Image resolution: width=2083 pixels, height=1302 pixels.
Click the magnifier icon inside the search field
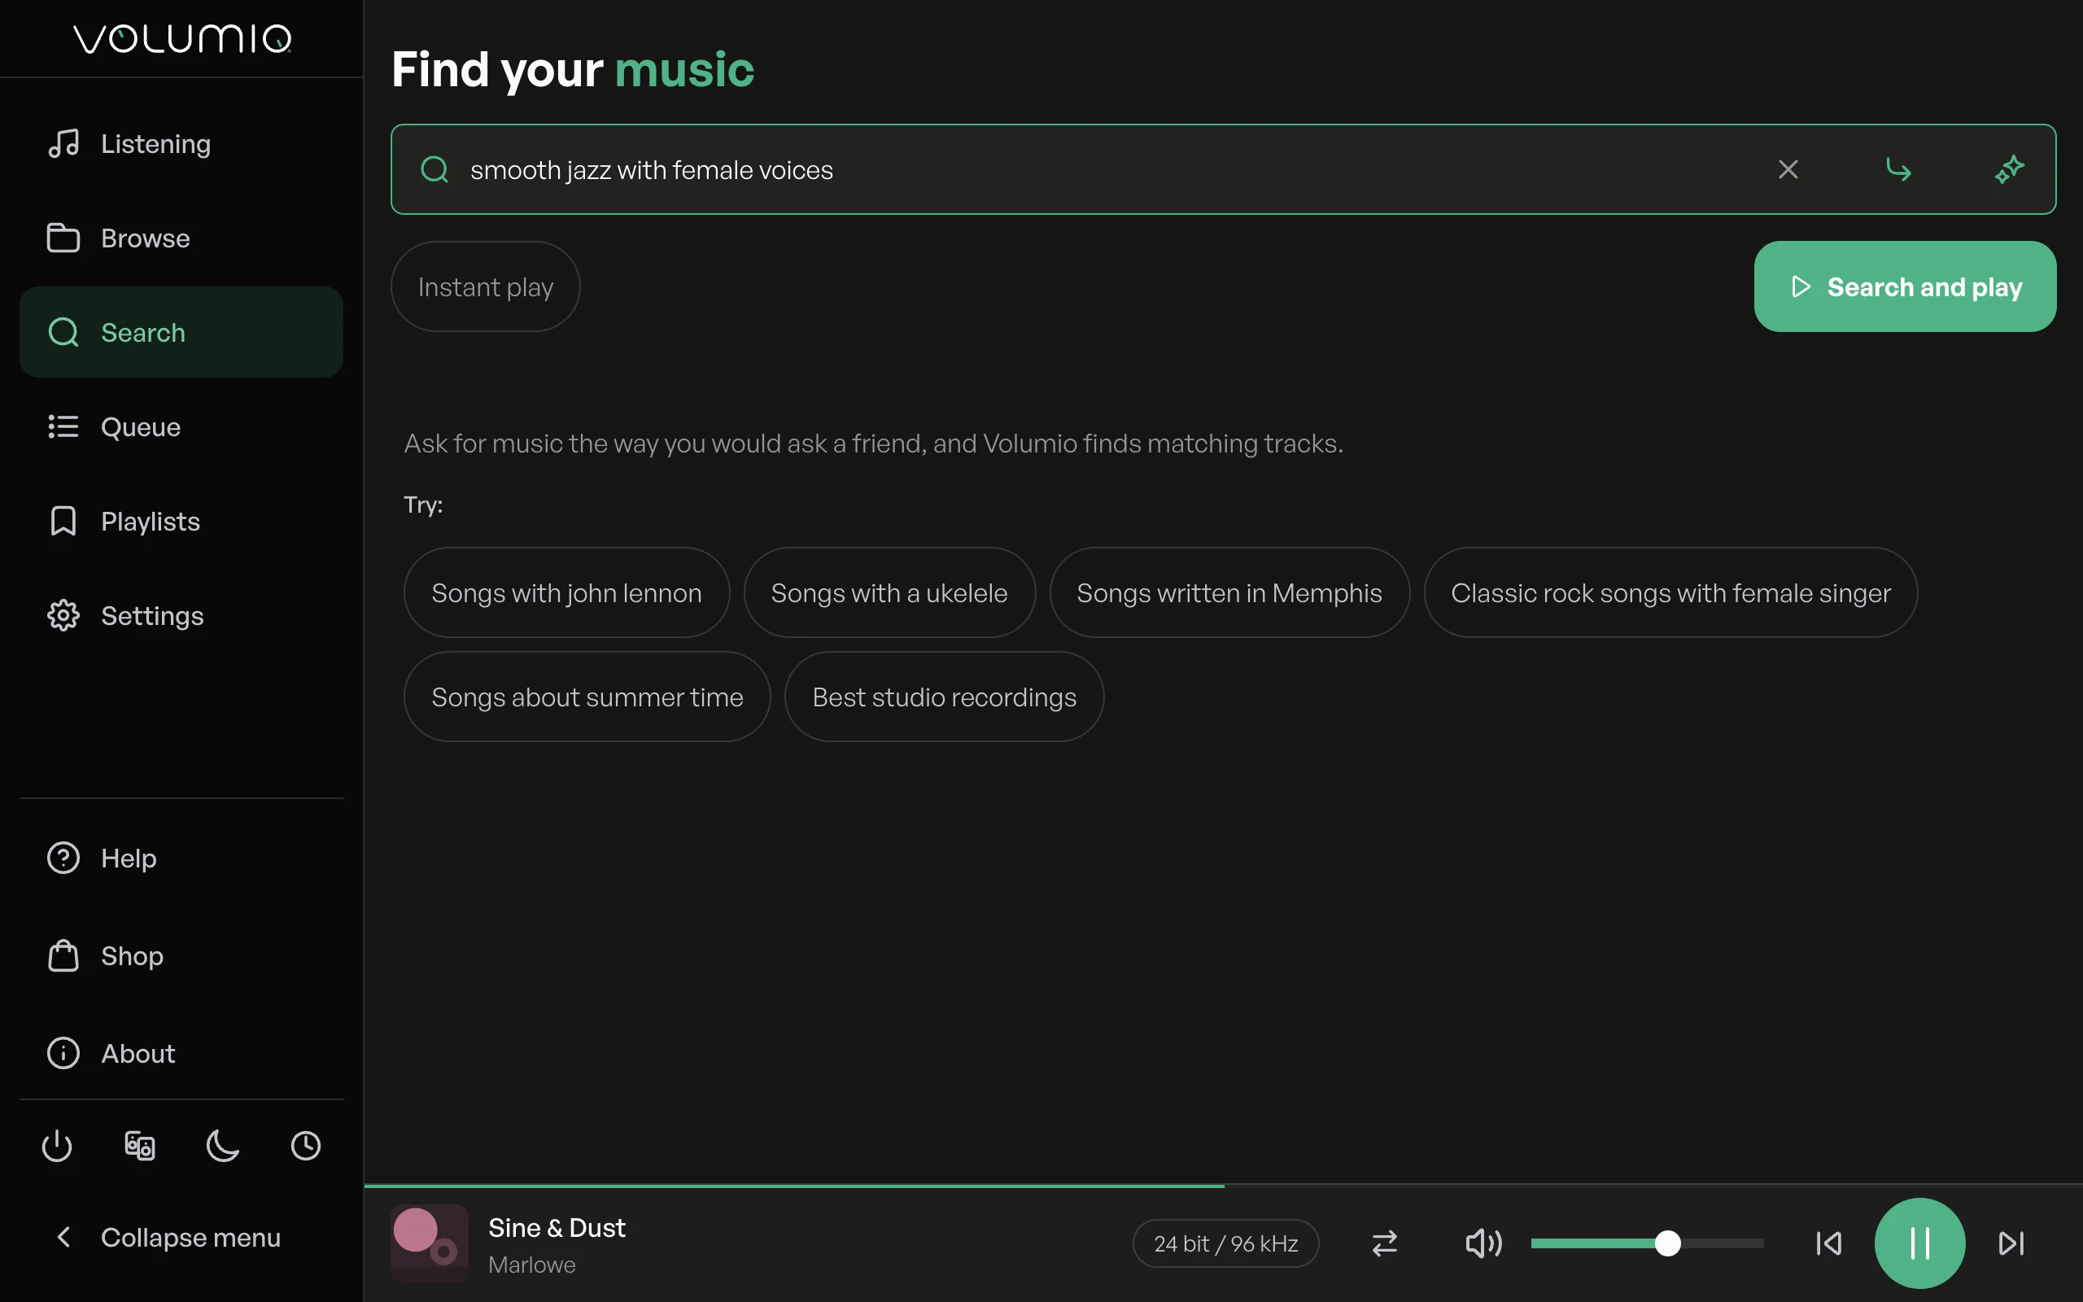(435, 169)
